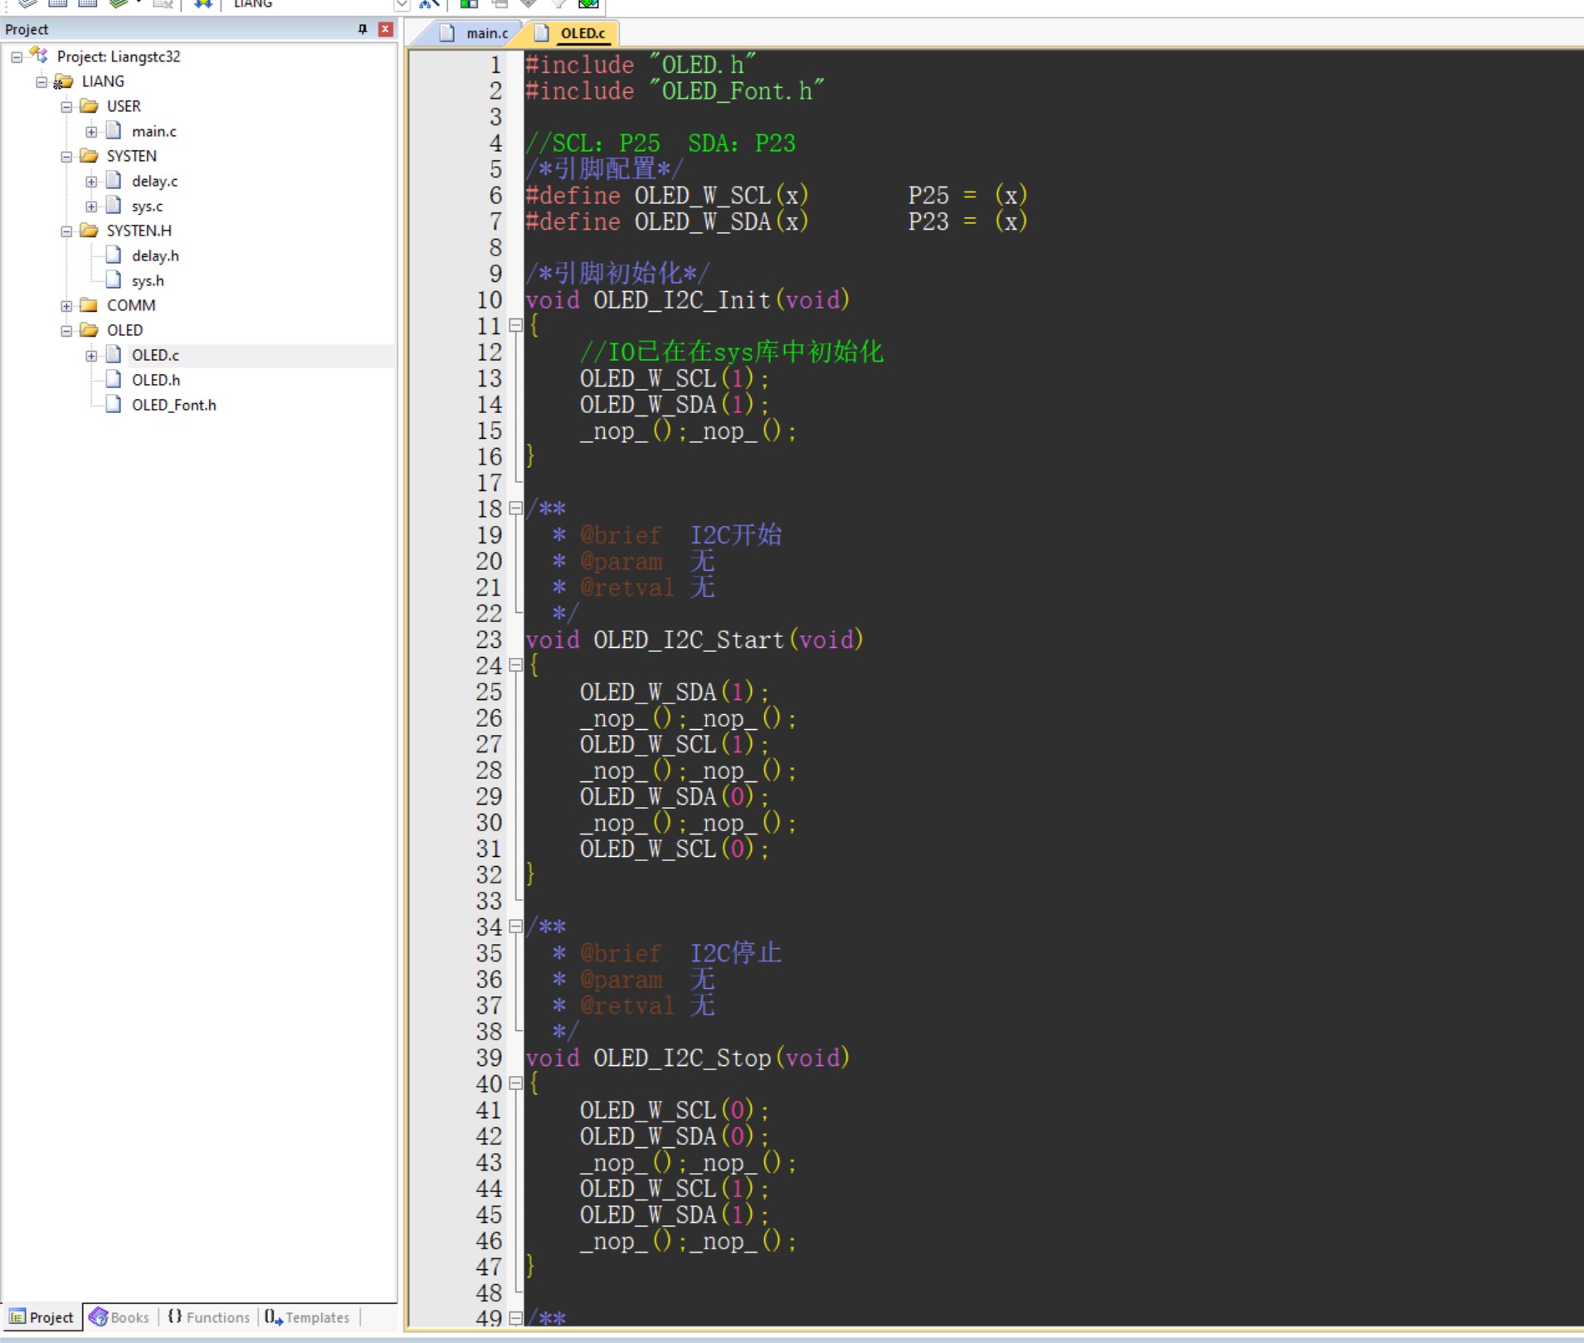The height and width of the screenshot is (1343, 1584).
Task: Click the OLED_W_SDA(x) macro define line
Action: (777, 221)
